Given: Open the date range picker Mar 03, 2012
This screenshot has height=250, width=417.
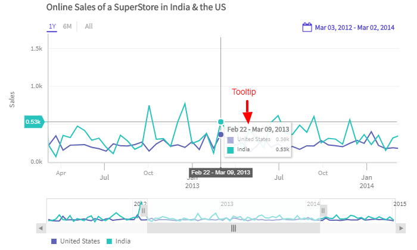Looking at the screenshot, I should [354, 27].
